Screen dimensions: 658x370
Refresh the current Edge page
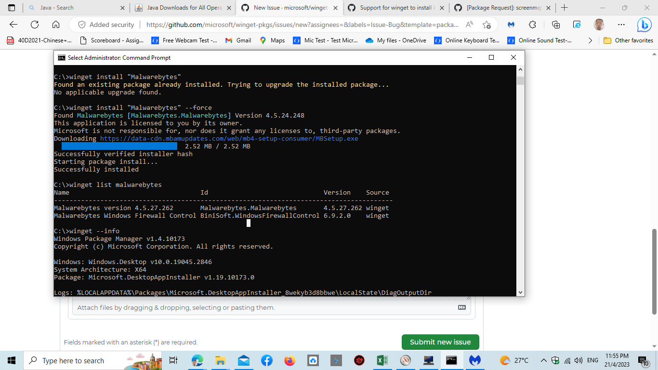35,25
